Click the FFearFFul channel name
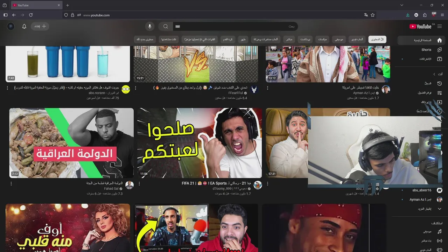Image resolution: width=448 pixels, height=252 pixels. (236, 93)
